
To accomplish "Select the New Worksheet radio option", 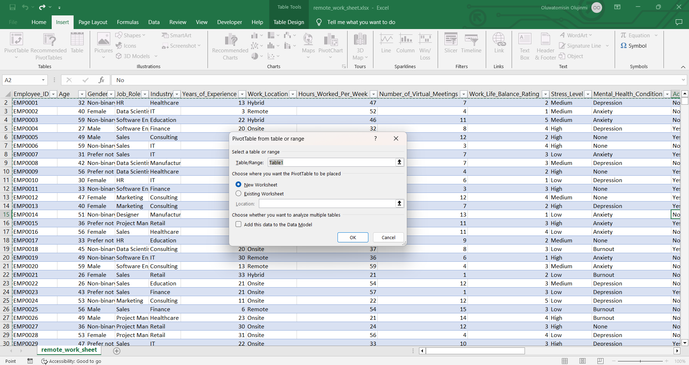I will pyautogui.click(x=238, y=185).
